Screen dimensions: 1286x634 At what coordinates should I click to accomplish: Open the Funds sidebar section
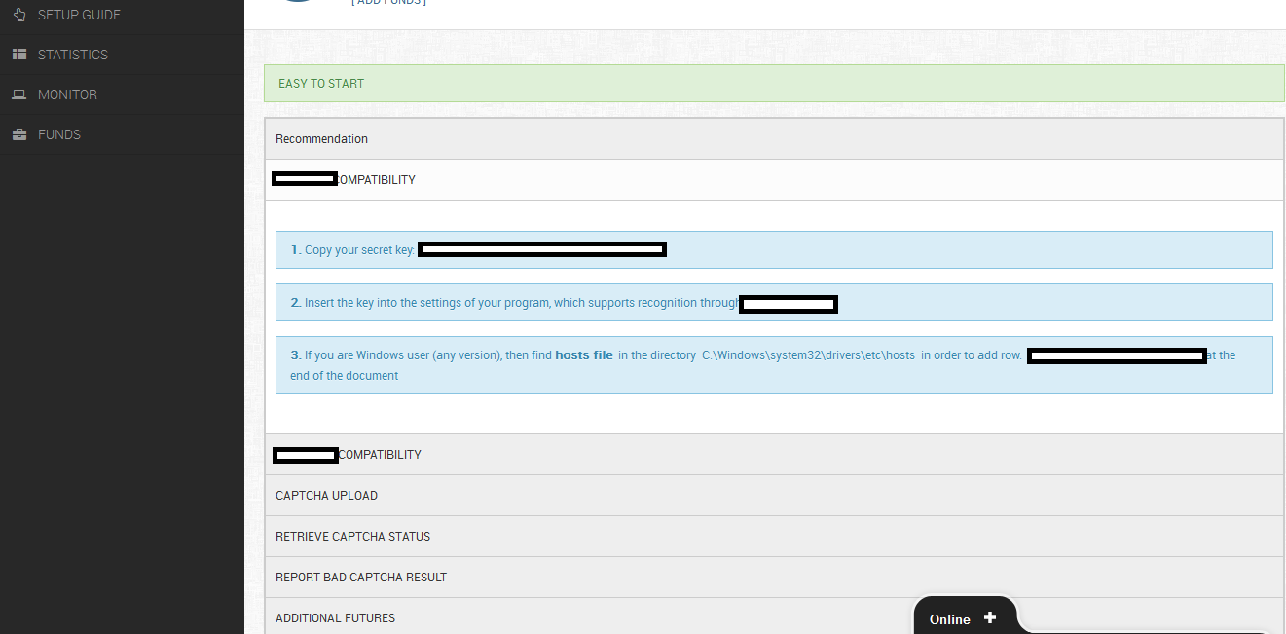(122, 134)
